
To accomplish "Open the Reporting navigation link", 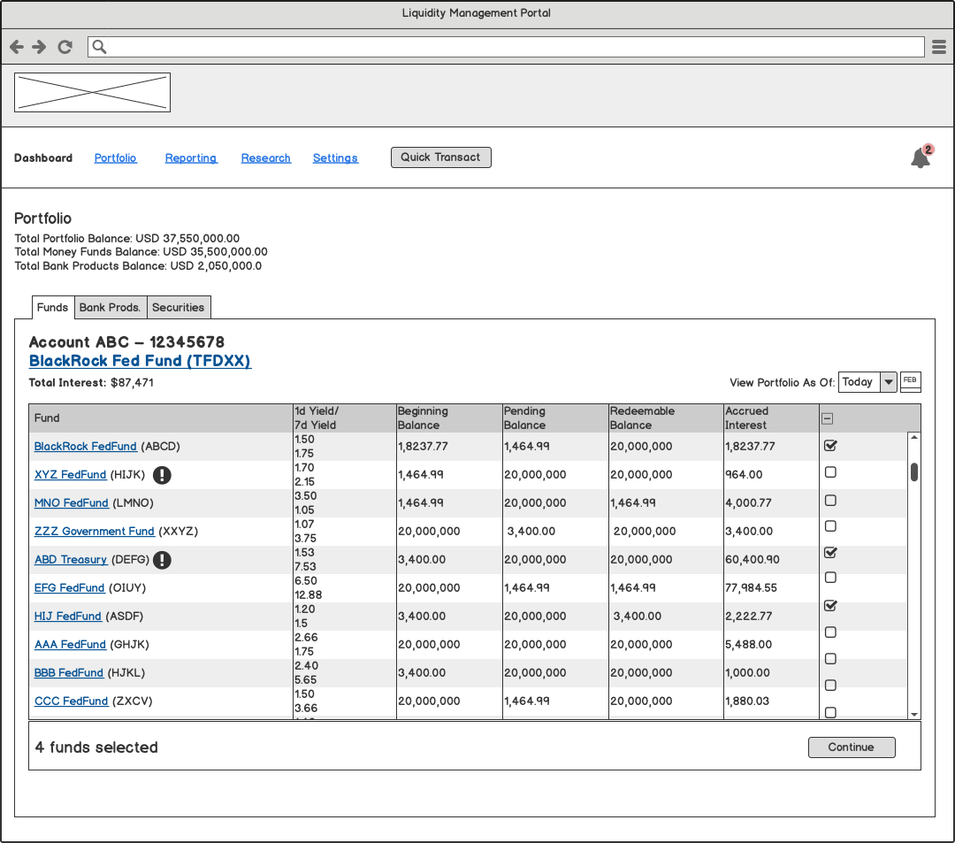I will [x=191, y=157].
